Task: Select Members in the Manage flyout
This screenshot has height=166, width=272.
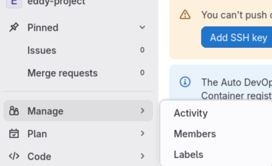Action: pos(194,134)
